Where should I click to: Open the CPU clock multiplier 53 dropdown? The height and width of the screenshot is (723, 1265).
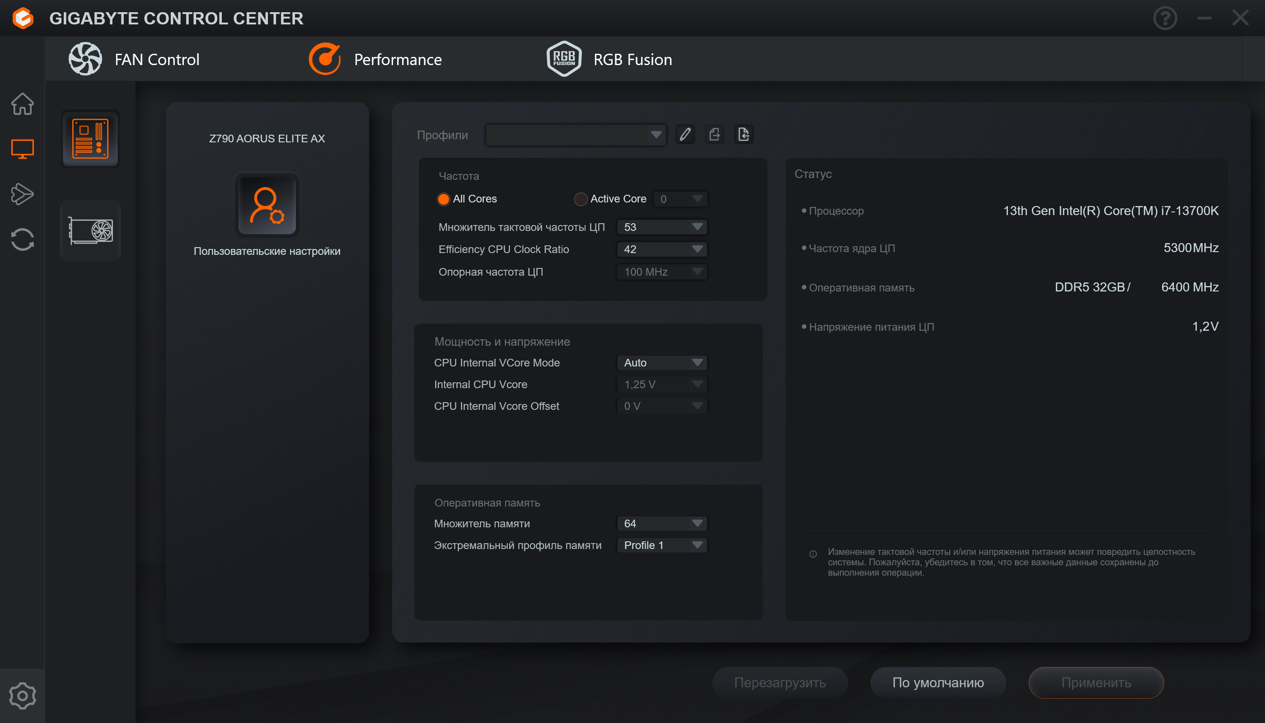[x=662, y=227]
